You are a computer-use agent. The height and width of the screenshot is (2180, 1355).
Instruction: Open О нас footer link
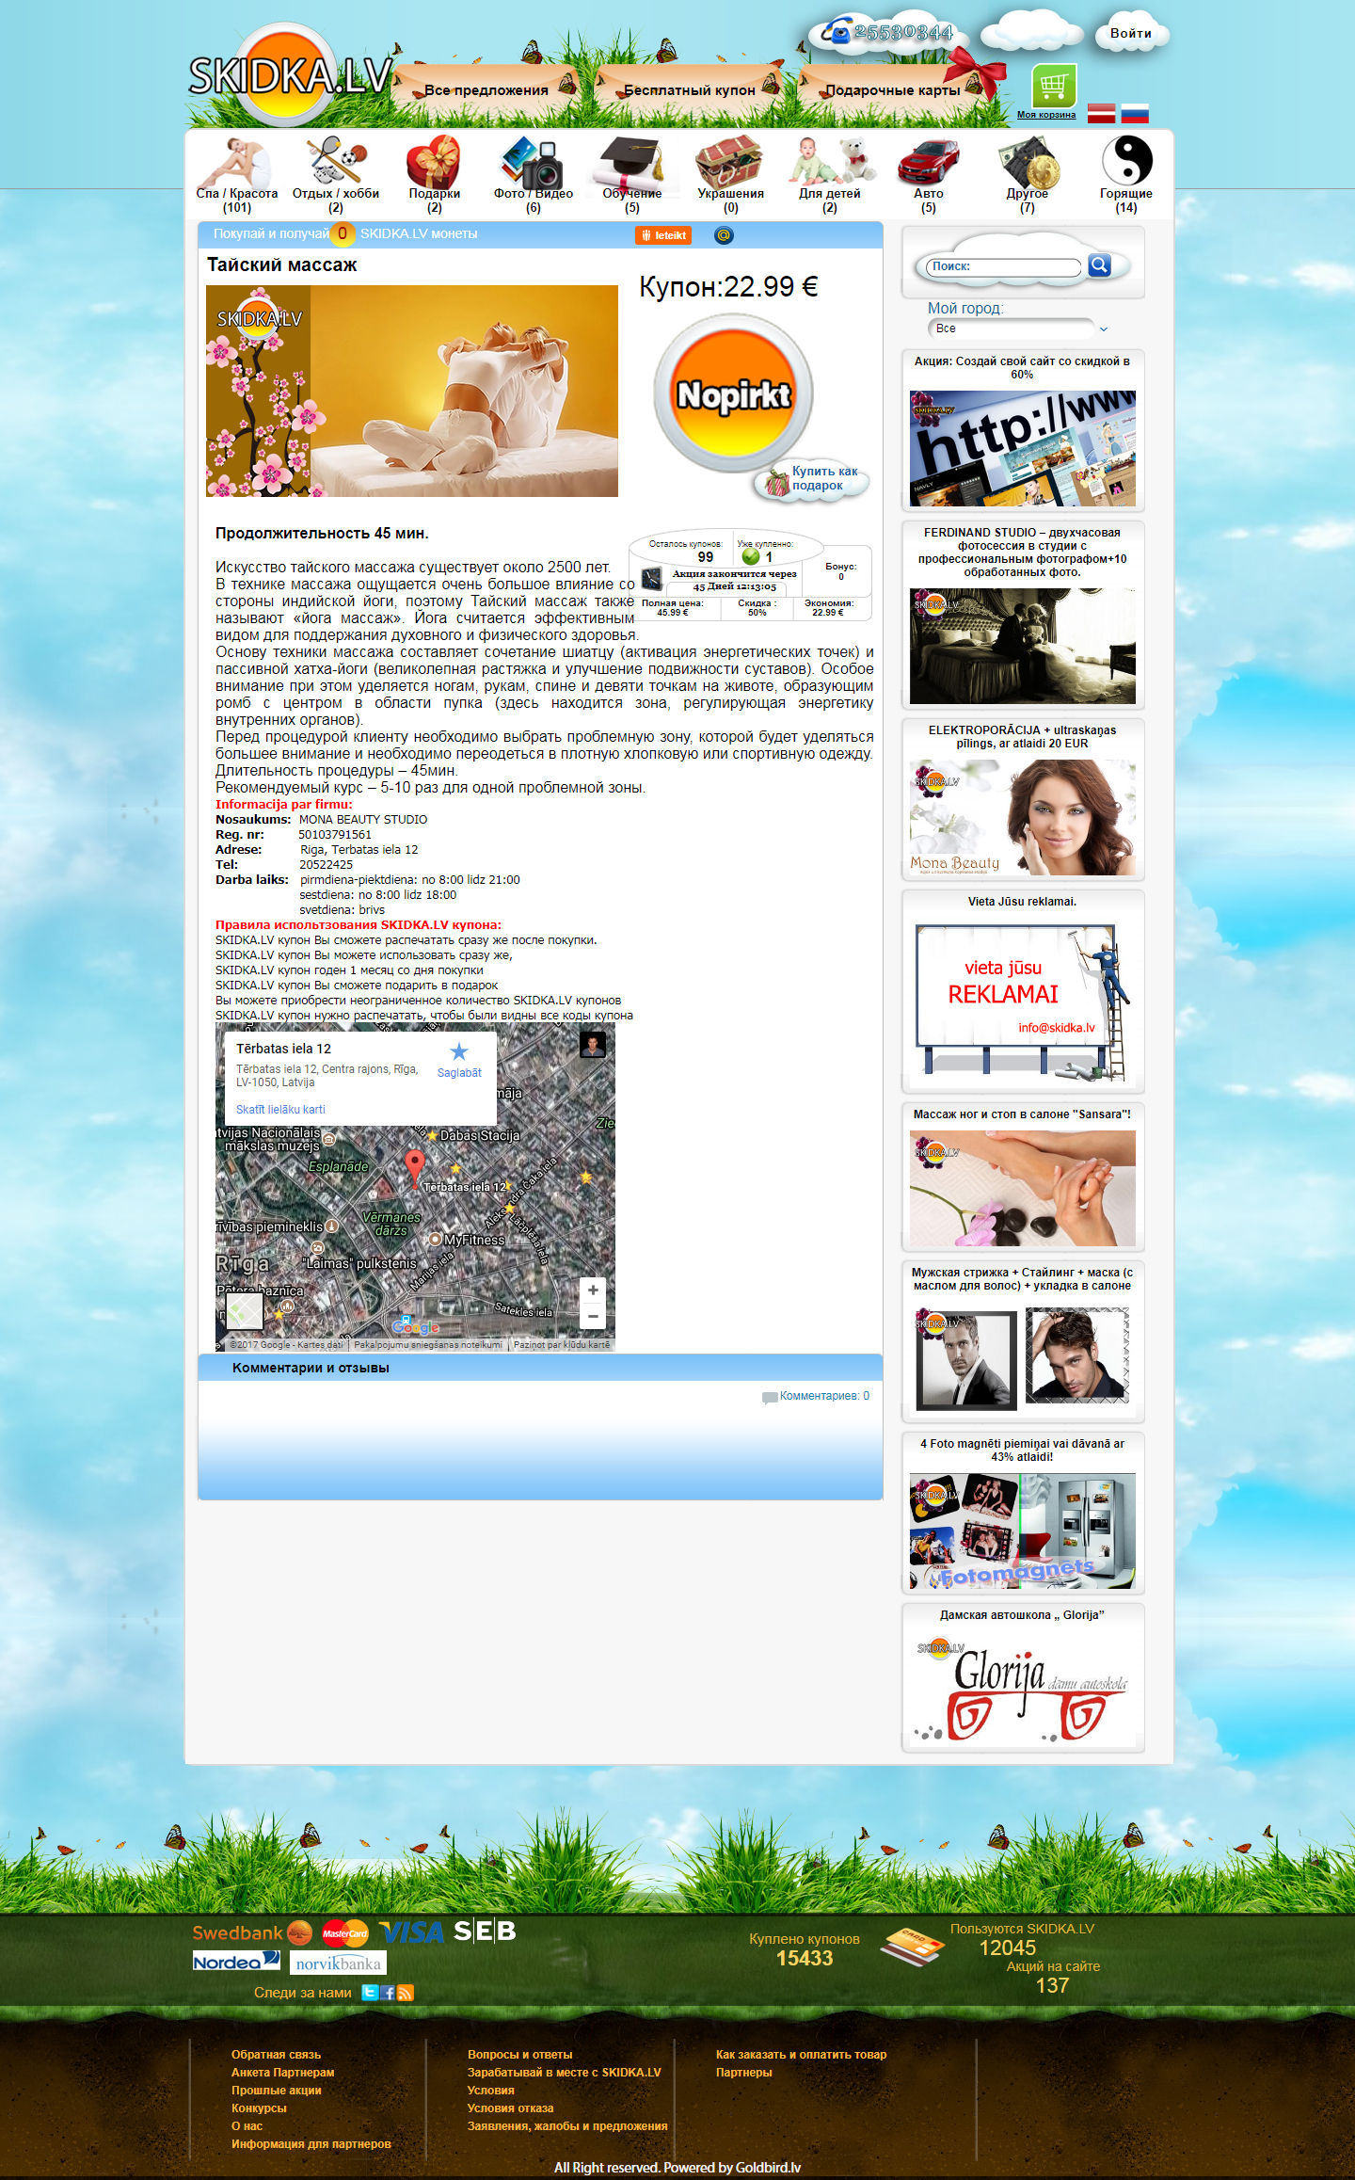click(247, 2126)
